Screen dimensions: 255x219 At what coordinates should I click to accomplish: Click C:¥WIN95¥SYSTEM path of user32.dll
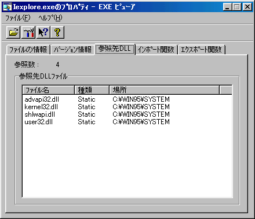click(141, 122)
